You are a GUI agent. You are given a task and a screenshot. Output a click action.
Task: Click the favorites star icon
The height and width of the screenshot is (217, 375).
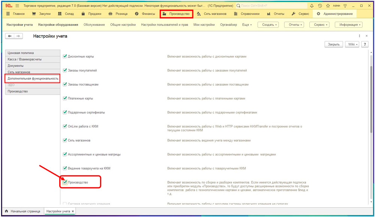[x=328, y=6]
